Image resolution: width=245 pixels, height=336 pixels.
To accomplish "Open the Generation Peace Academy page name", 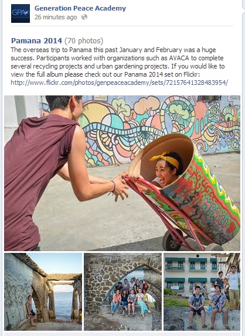I will pos(80,8).
